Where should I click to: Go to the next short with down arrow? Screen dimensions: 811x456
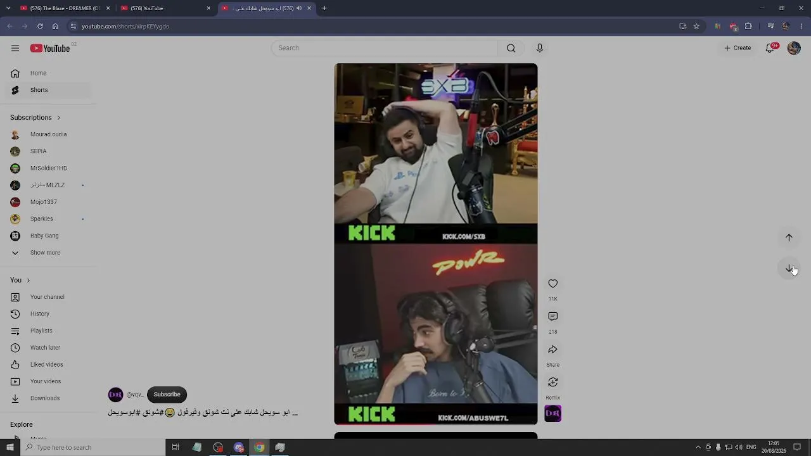(789, 269)
